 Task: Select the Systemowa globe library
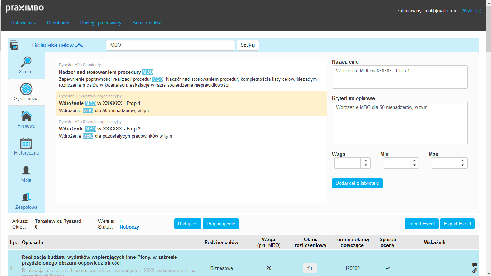point(26,92)
